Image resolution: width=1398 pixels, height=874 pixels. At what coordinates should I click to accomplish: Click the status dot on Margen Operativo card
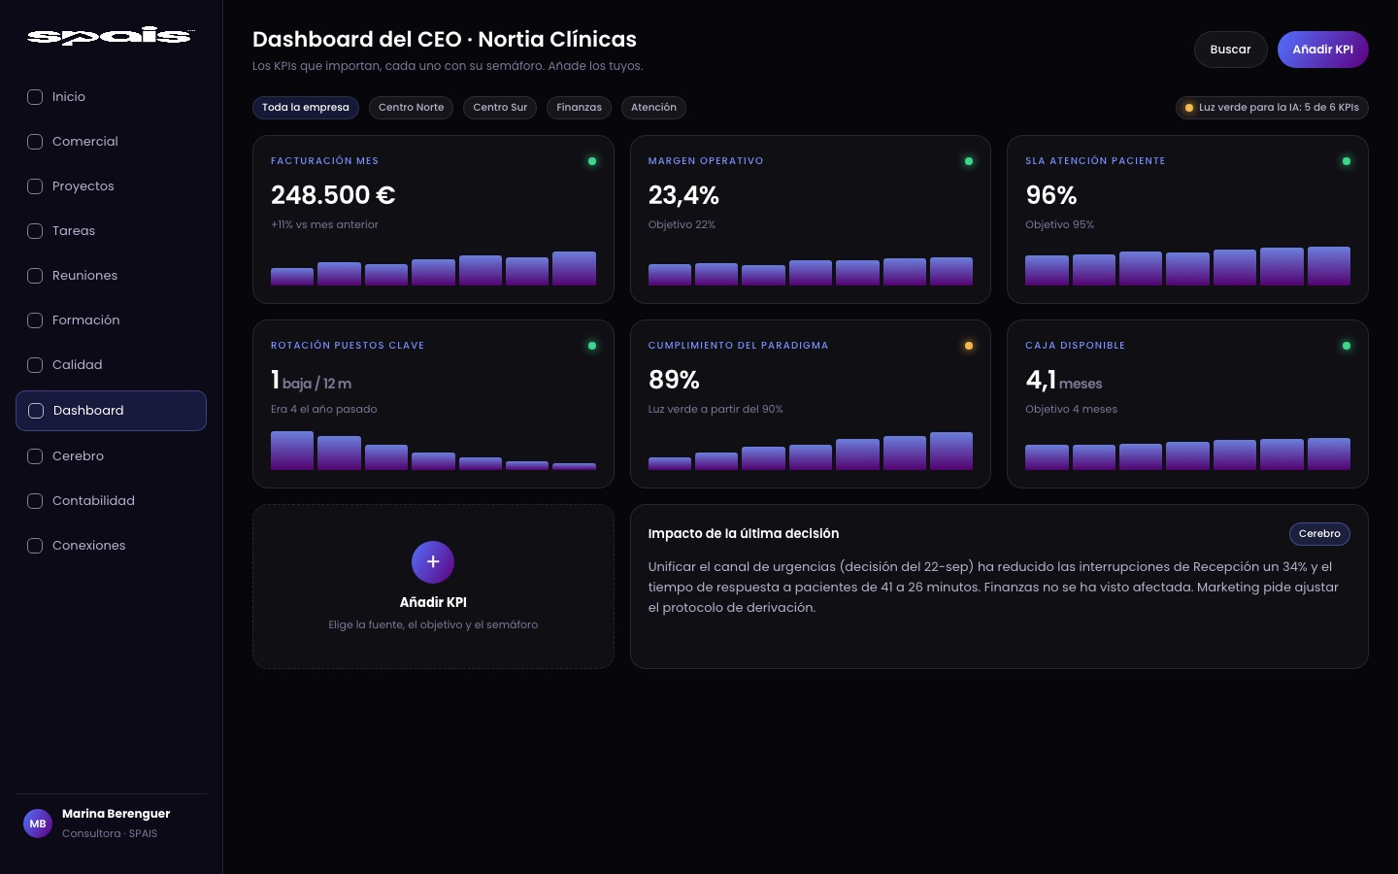[969, 161]
